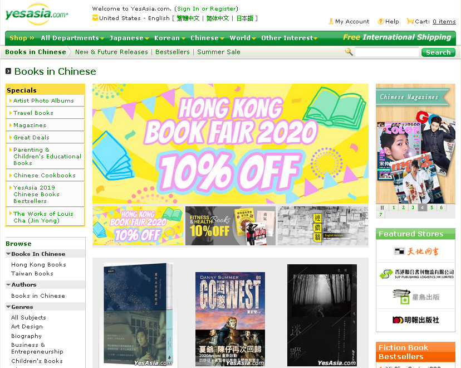Open the Ming Pao publisher store logo
Viewport: 461px width, 368px height.
pyautogui.click(x=415, y=319)
